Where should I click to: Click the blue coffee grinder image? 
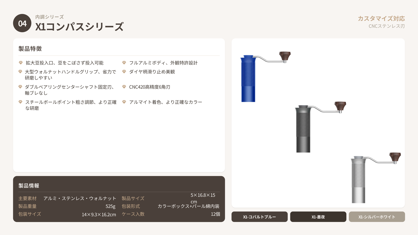pos(248,78)
